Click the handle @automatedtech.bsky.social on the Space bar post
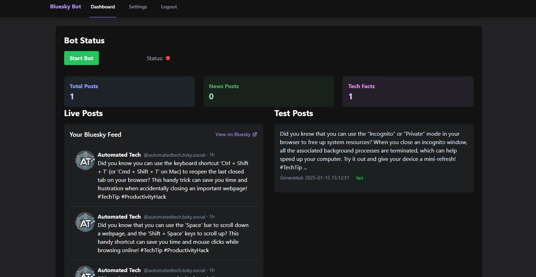Viewport: 536px width, 277px height. tap(174, 217)
